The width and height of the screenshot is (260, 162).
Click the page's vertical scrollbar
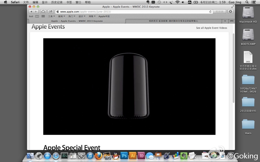pos(234,68)
